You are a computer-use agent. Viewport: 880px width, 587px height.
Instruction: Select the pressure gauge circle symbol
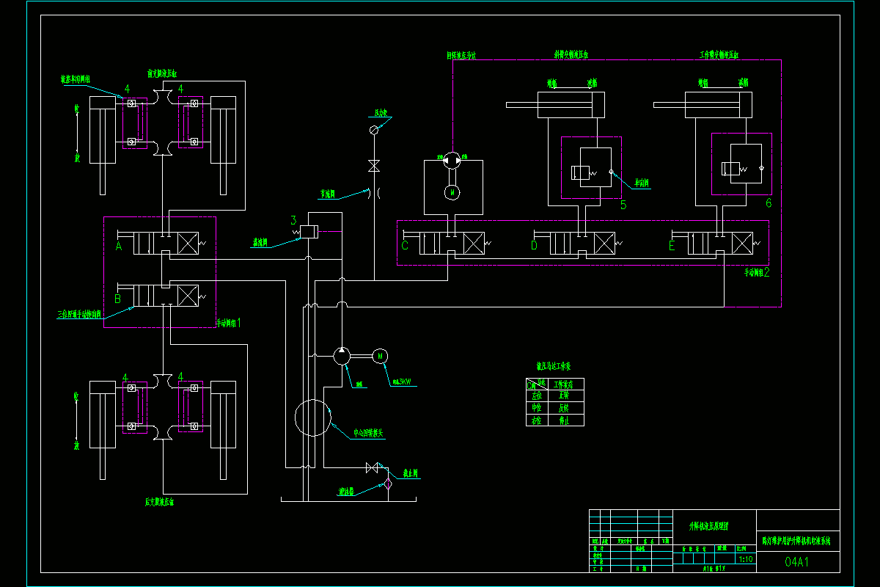(x=374, y=130)
